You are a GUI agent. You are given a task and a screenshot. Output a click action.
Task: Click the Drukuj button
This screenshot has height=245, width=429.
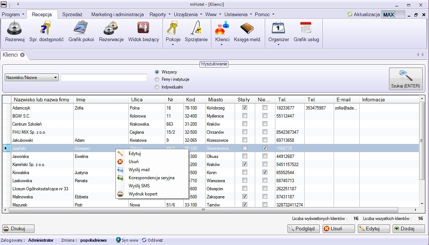click(x=18, y=228)
